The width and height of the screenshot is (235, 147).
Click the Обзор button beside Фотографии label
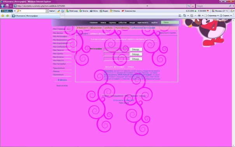(x=136, y=49)
